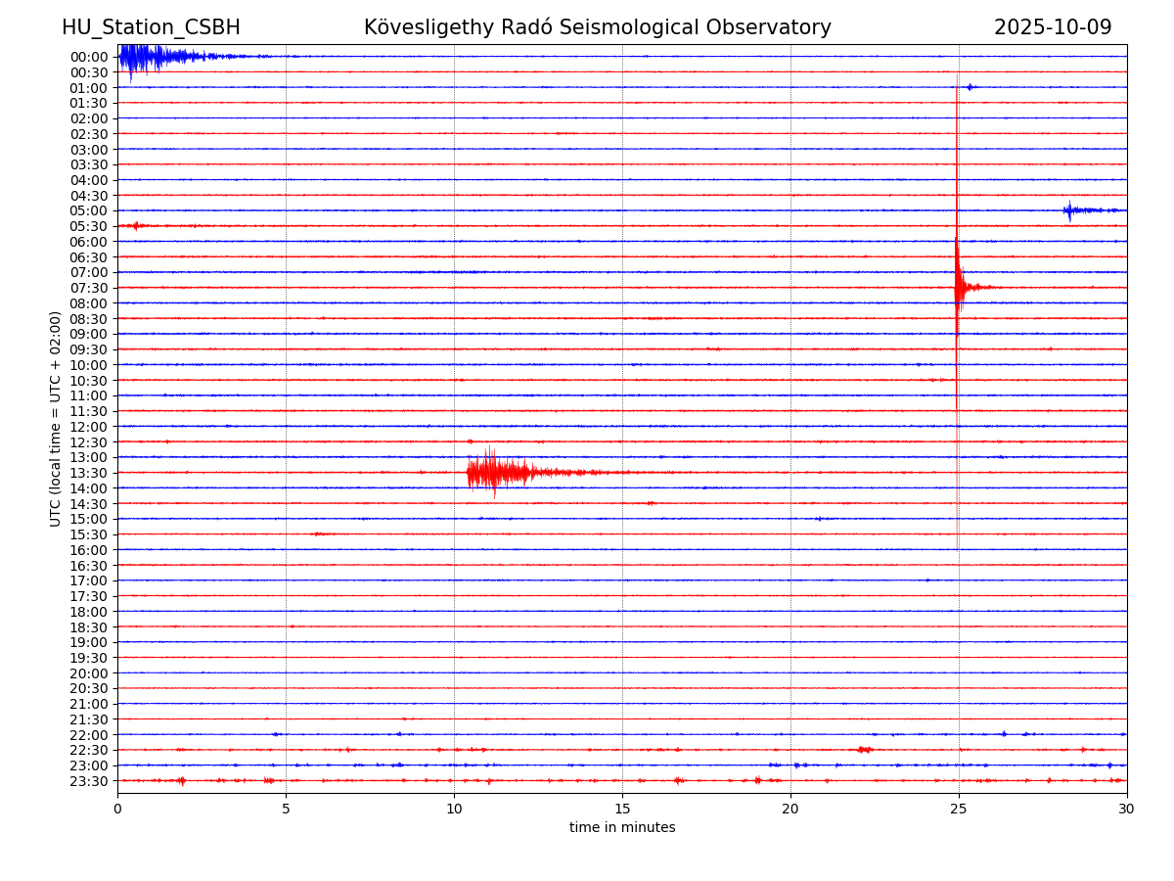
Task: Click the large red seismic spike on the 07:30 trace
Action: (959, 287)
